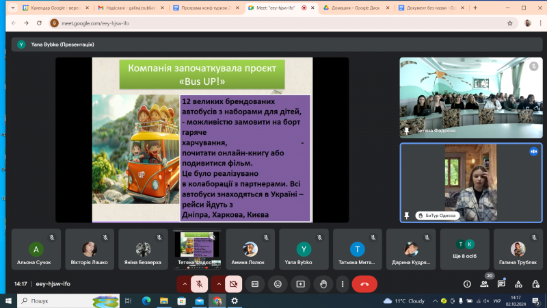Open Settings gear on taskbar
Viewport: 547px width, 308px height.
pyautogui.click(x=235, y=300)
